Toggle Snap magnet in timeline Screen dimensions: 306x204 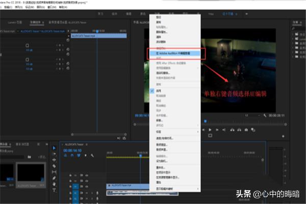click(72, 156)
